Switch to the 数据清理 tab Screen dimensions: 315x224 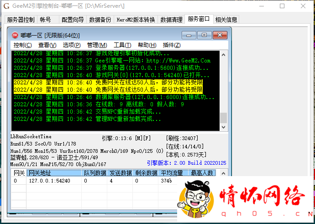[171, 20]
